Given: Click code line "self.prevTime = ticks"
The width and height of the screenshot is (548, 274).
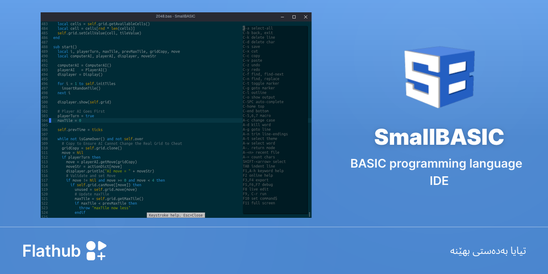Looking at the screenshot, I should (80, 130).
